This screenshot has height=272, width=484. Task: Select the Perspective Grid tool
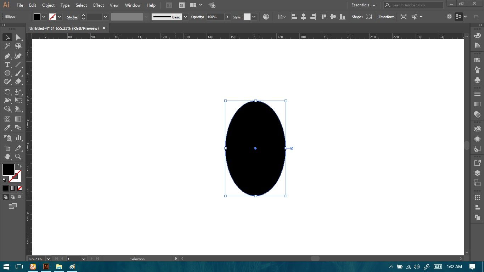click(x=18, y=109)
